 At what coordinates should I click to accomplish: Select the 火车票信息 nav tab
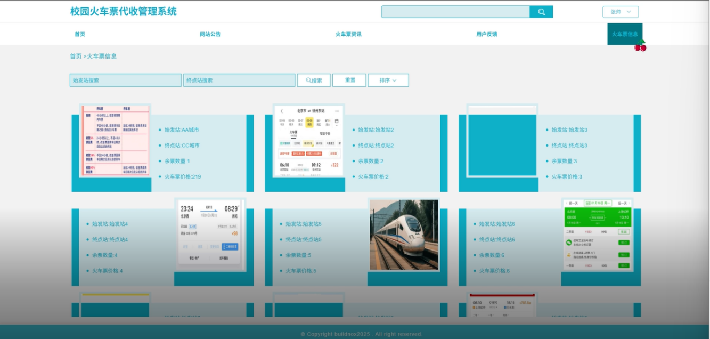coord(625,34)
